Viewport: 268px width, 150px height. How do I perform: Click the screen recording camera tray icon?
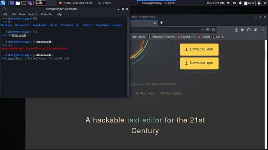(222, 3)
